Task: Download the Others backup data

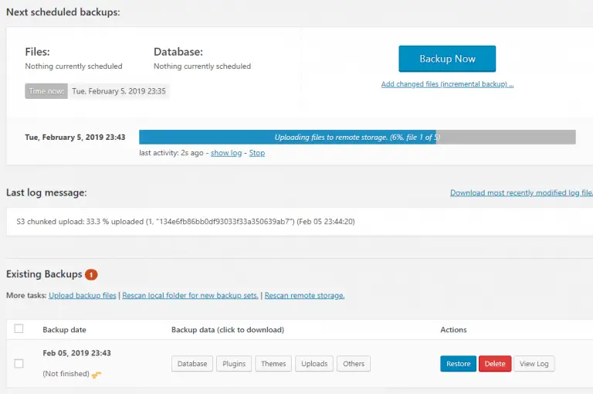Action: pyautogui.click(x=354, y=364)
